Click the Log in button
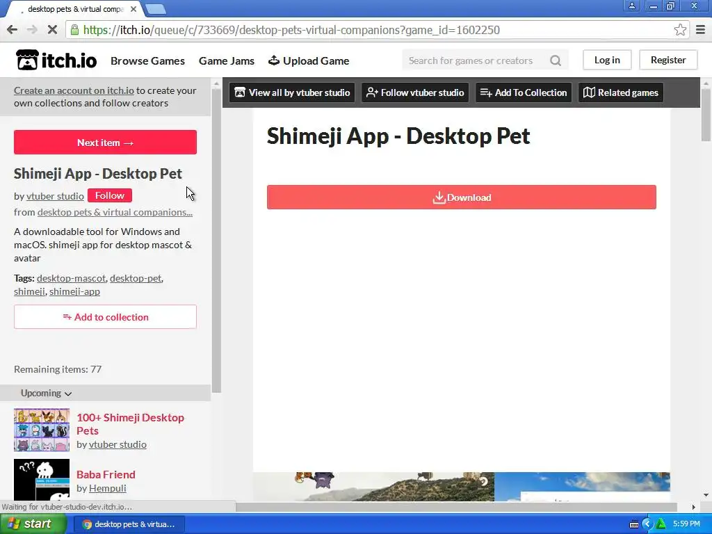Screen dimensions: 712x534 [x=607, y=60]
